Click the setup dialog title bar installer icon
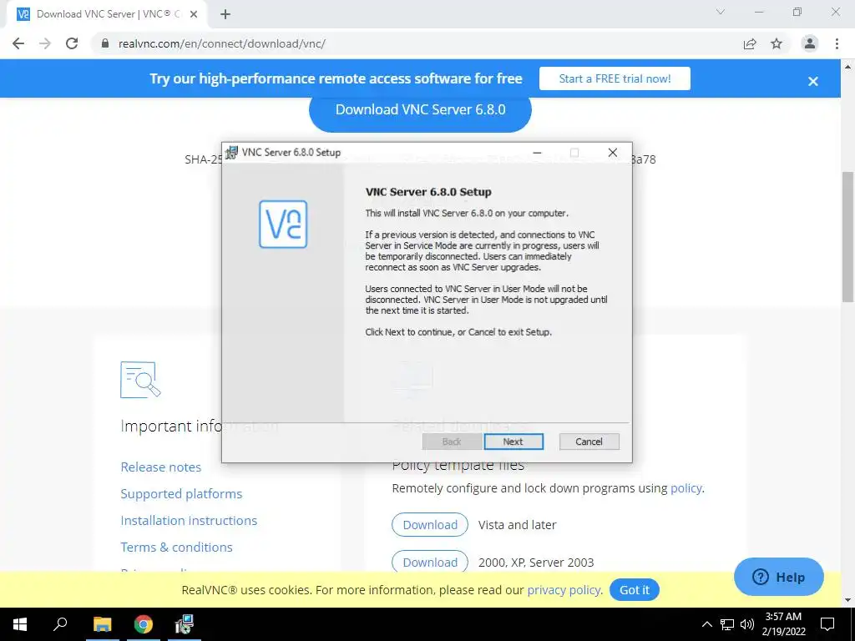This screenshot has width=855, height=641. pos(232,153)
